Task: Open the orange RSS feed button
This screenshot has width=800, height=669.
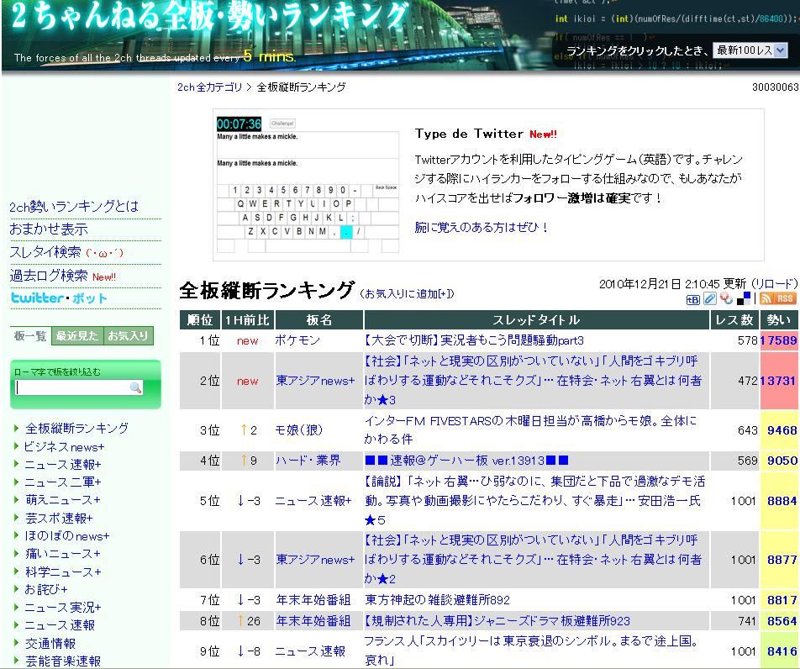Action: pyautogui.click(x=777, y=299)
